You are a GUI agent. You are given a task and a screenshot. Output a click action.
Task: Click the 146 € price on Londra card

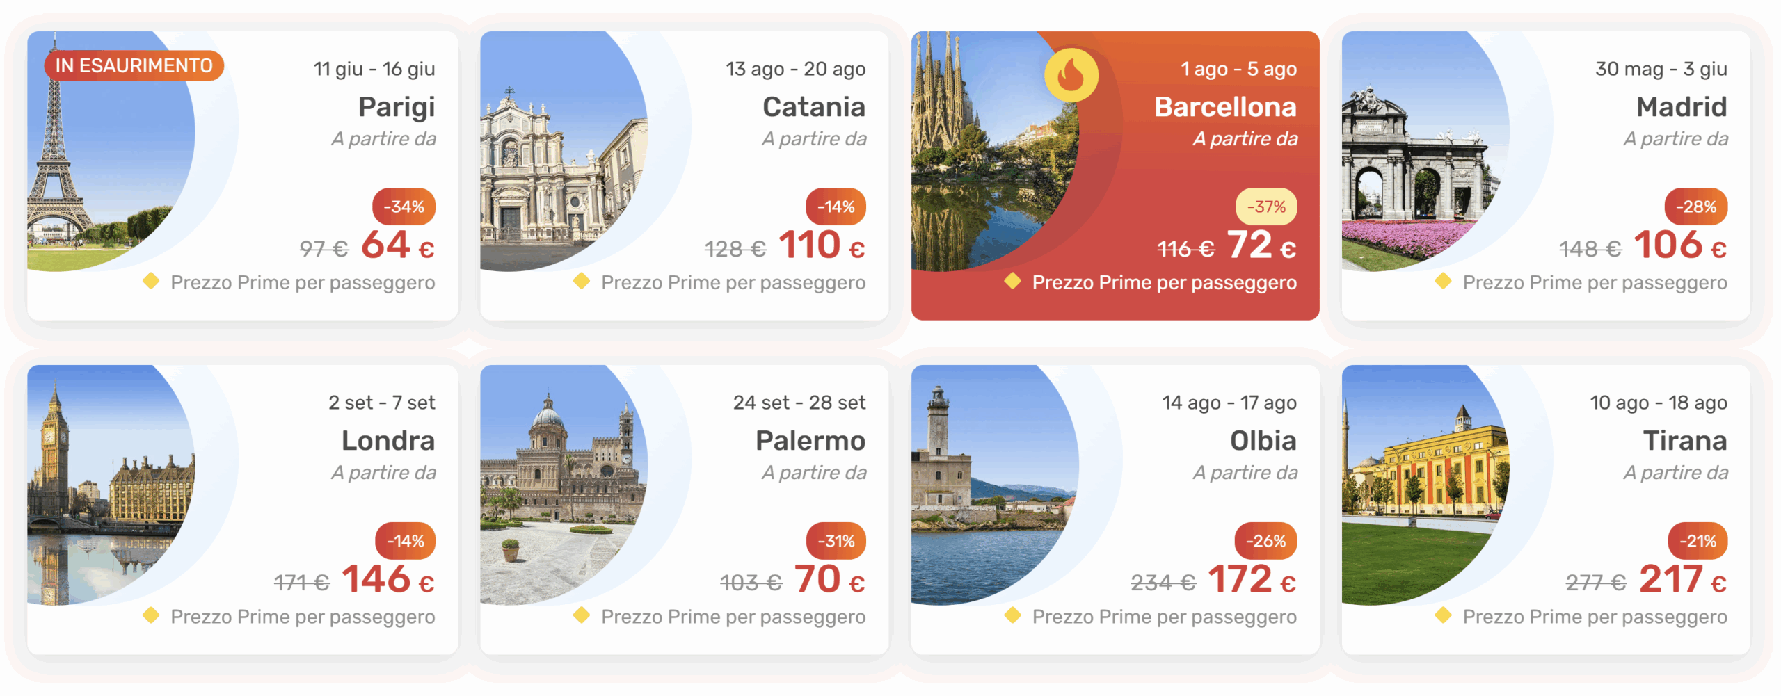[x=388, y=580]
